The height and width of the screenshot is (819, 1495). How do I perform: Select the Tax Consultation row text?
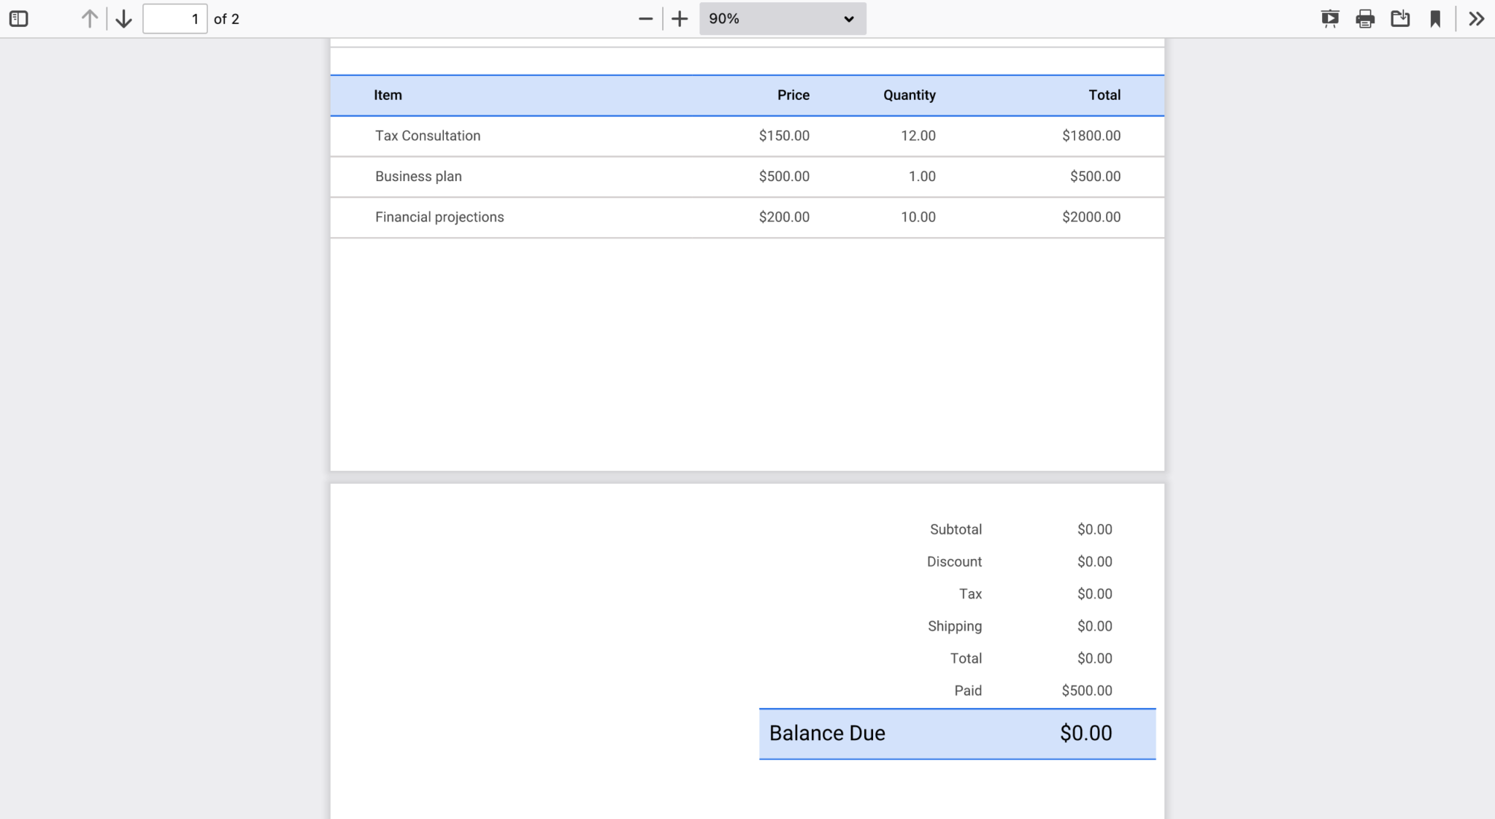(427, 136)
